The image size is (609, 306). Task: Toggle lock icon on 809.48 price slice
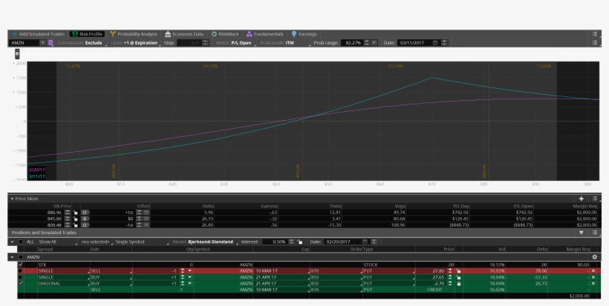pyautogui.click(x=75, y=225)
